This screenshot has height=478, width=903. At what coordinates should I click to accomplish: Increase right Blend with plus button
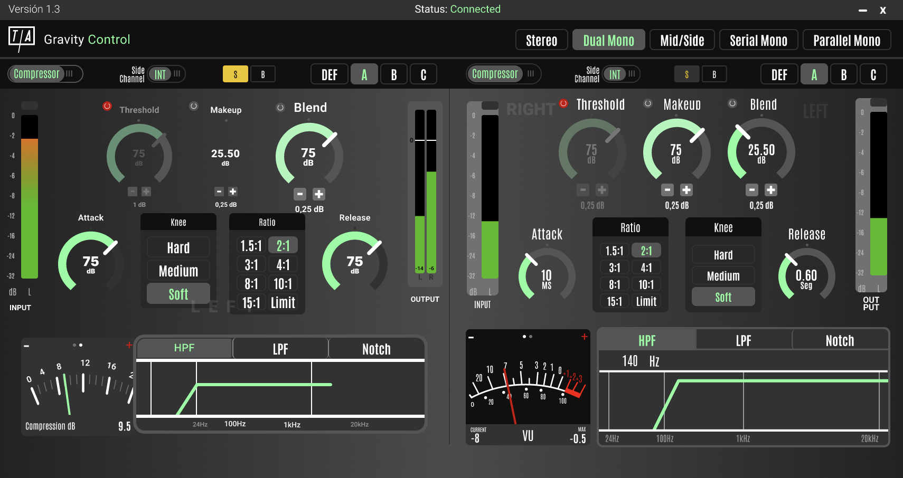click(x=771, y=190)
